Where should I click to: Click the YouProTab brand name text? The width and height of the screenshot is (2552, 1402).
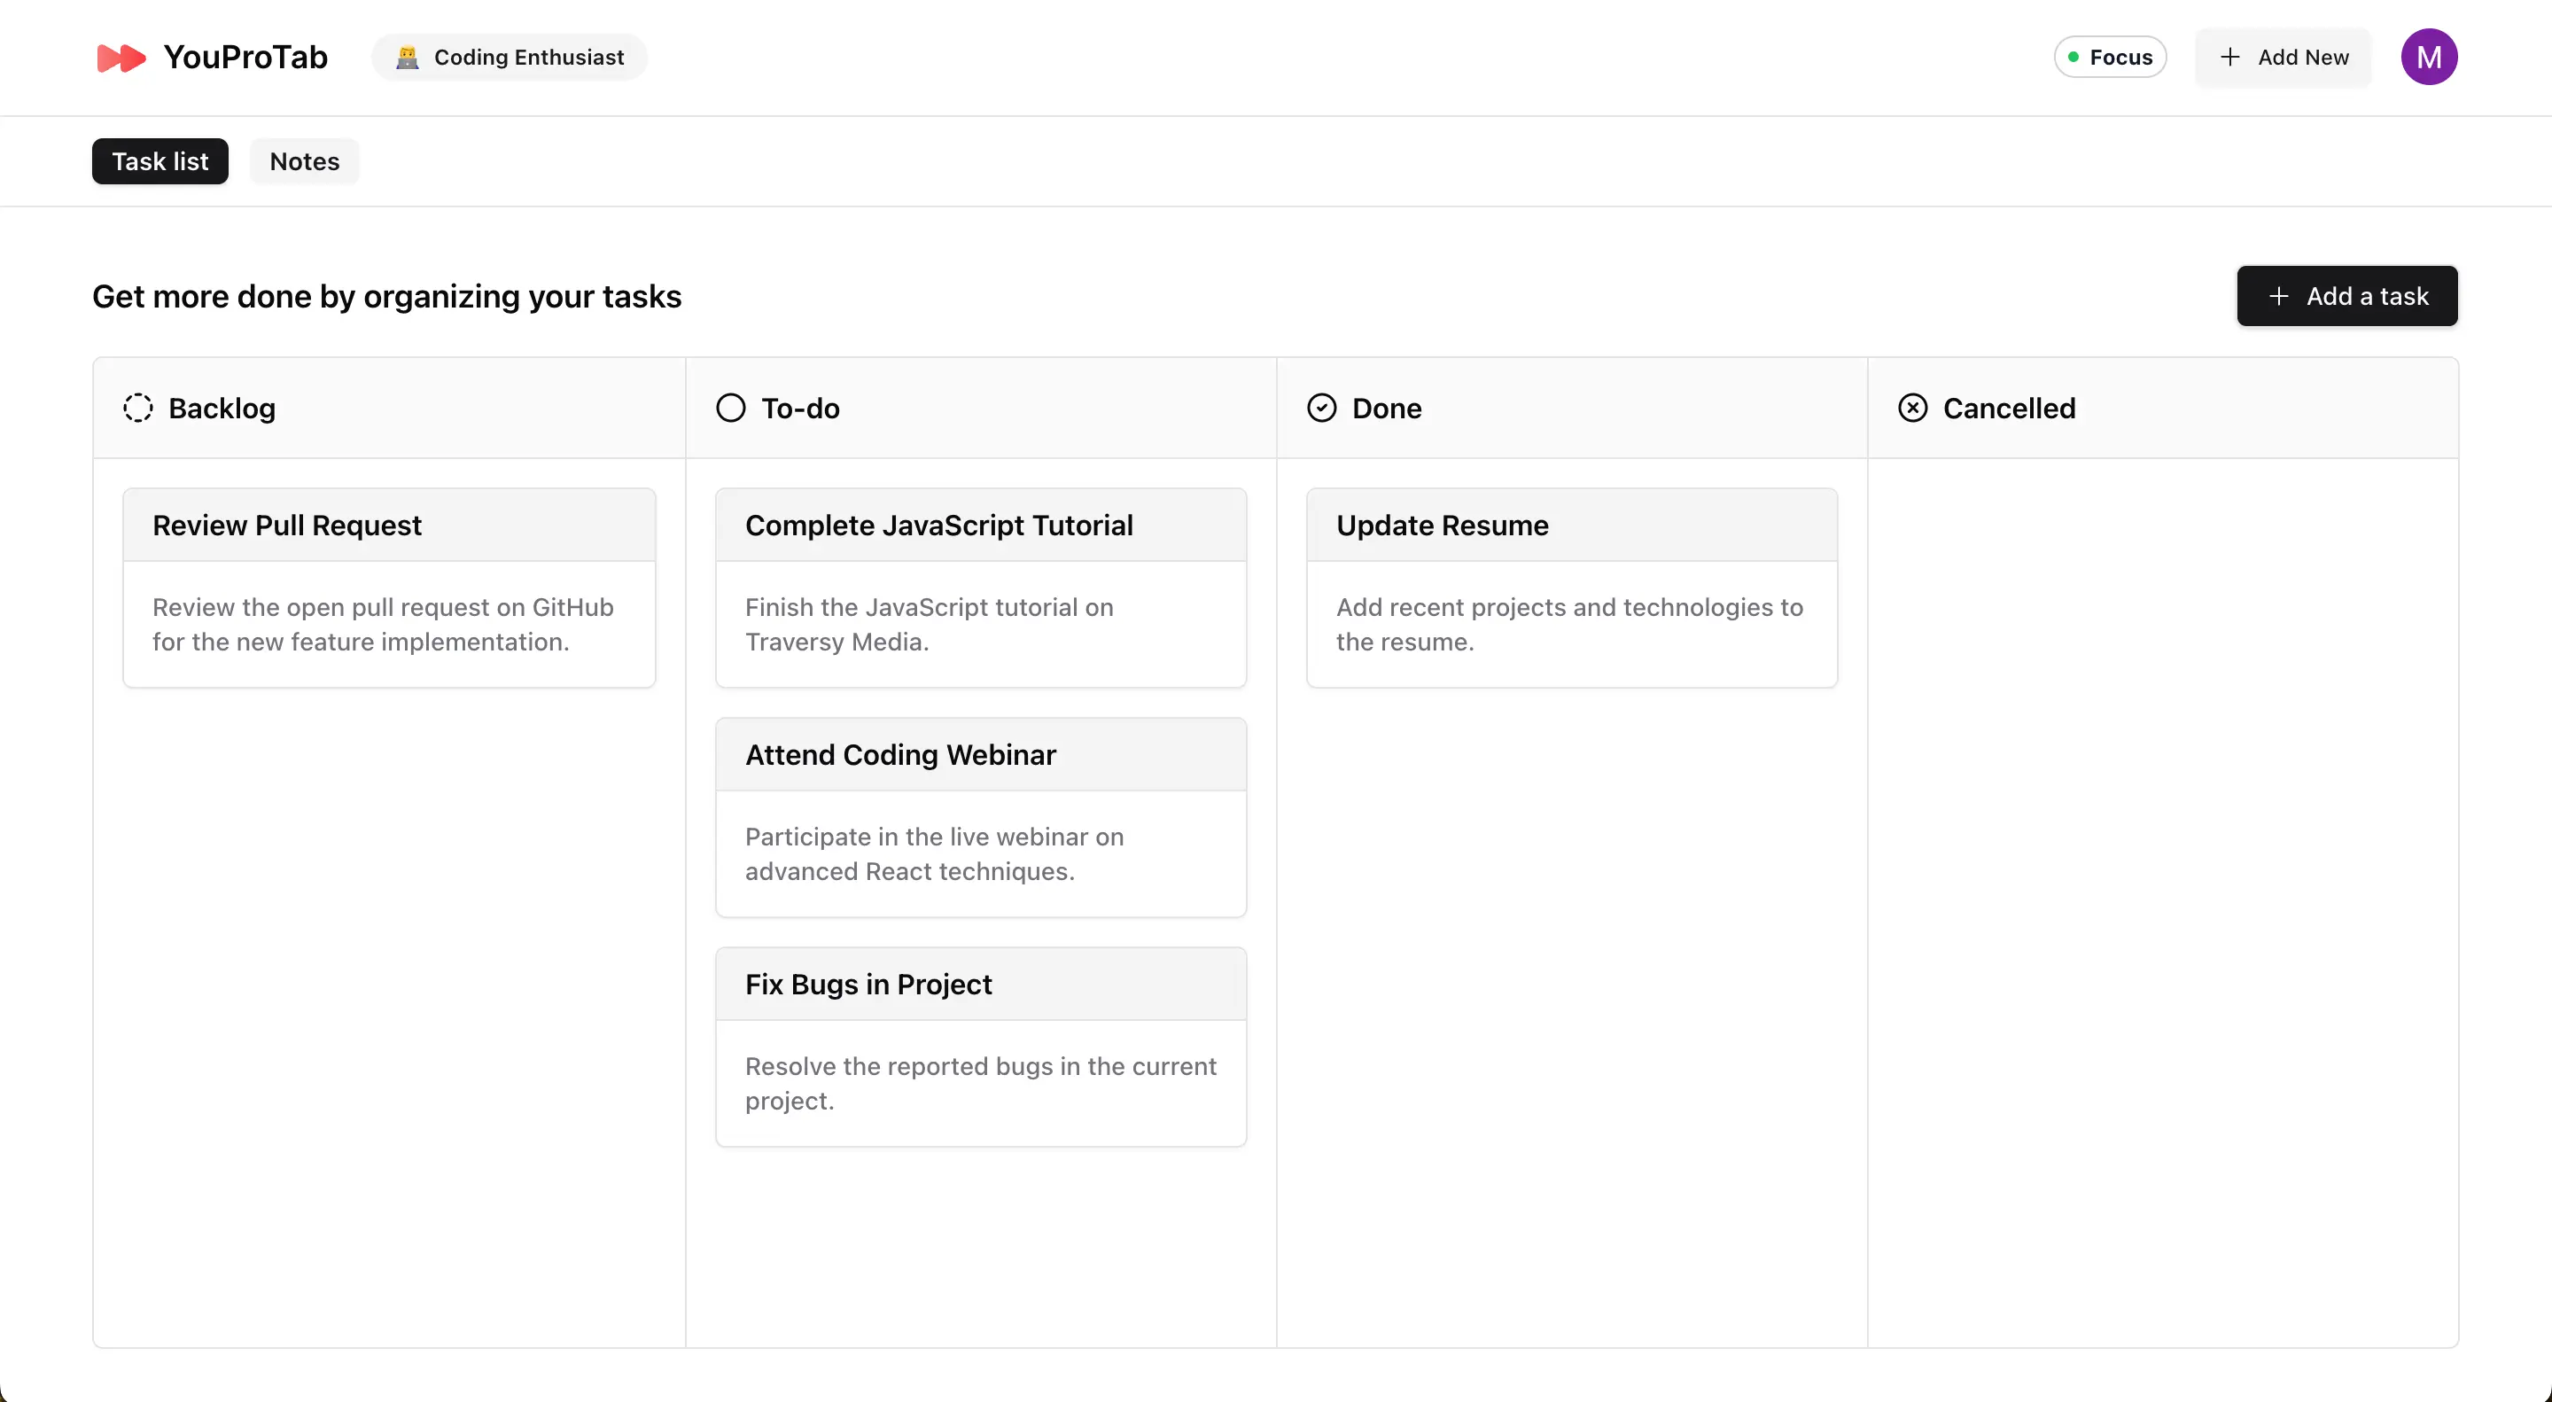(245, 58)
